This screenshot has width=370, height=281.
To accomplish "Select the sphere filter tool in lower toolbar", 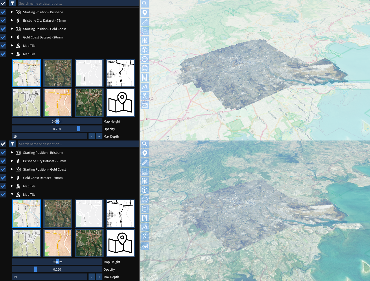I will tap(145, 199).
